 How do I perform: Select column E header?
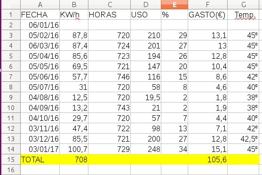coord(175,5)
